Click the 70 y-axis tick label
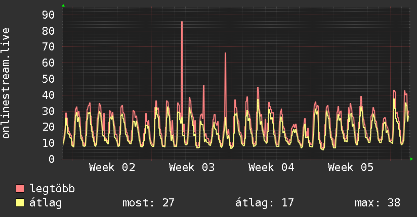Viewport: 417px width, 217px height. pyautogui.click(x=48, y=47)
